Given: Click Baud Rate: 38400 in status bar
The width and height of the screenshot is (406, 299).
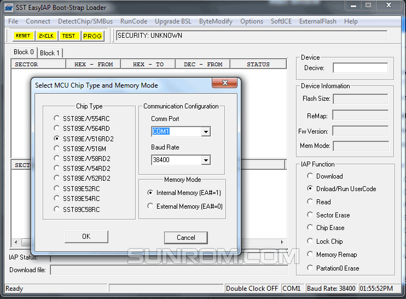Looking at the screenshot, I should 331,289.
